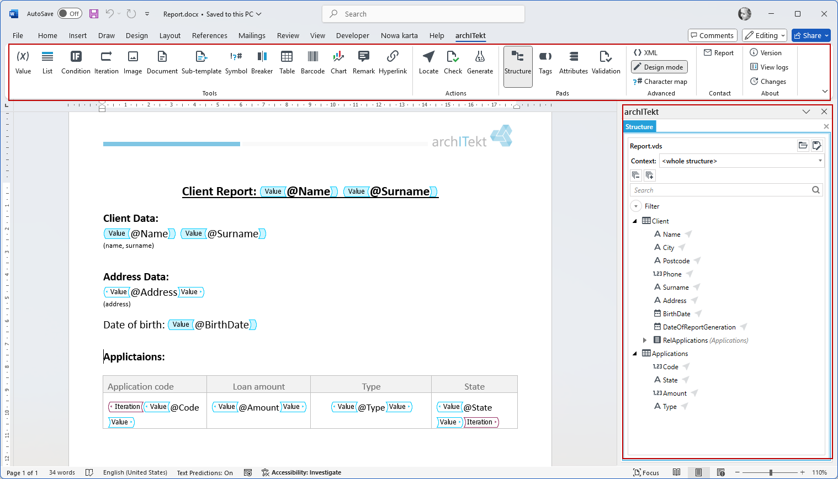Open the Attributes pad
The image size is (838, 479).
pyautogui.click(x=574, y=62)
